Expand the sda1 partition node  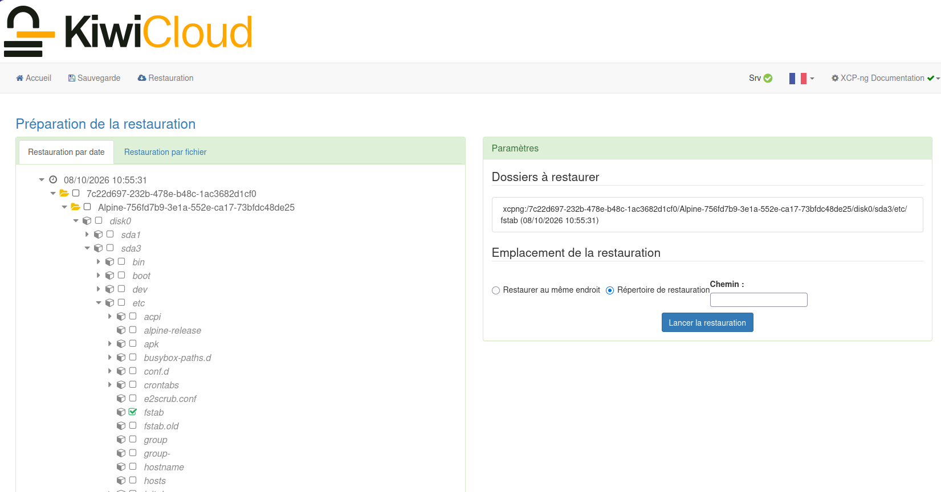(87, 234)
